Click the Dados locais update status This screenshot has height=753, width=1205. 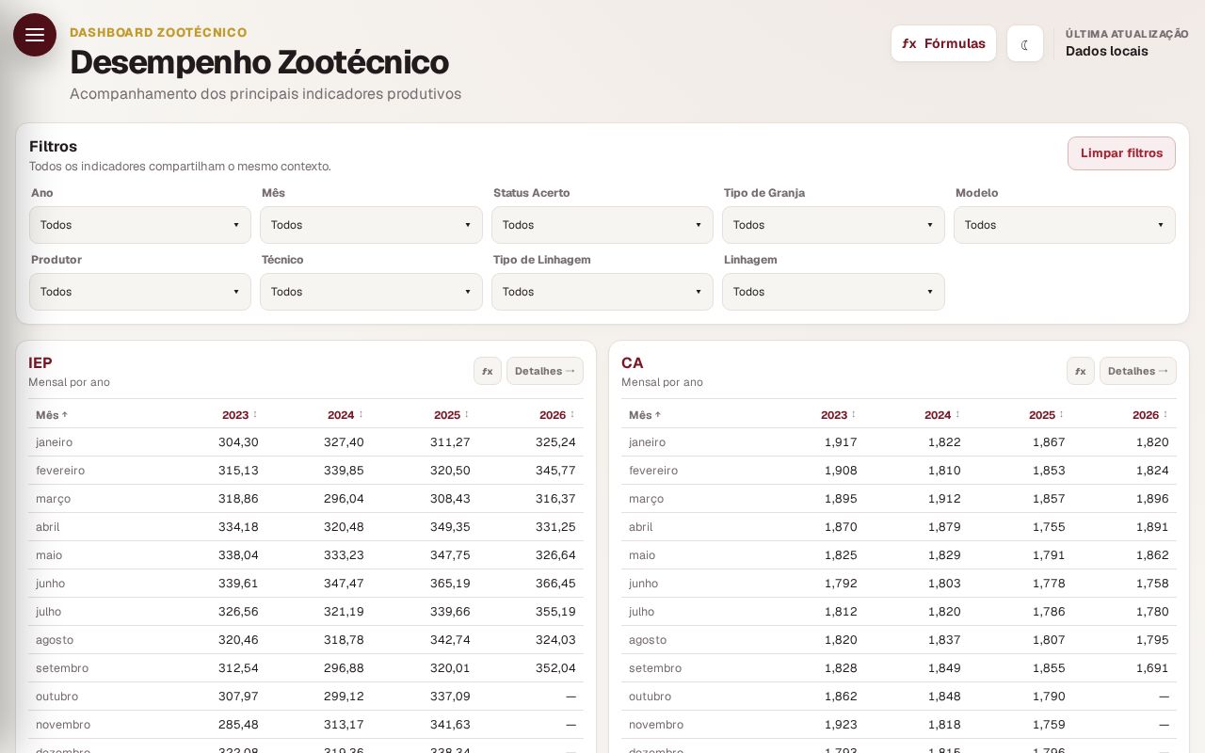(1107, 51)
